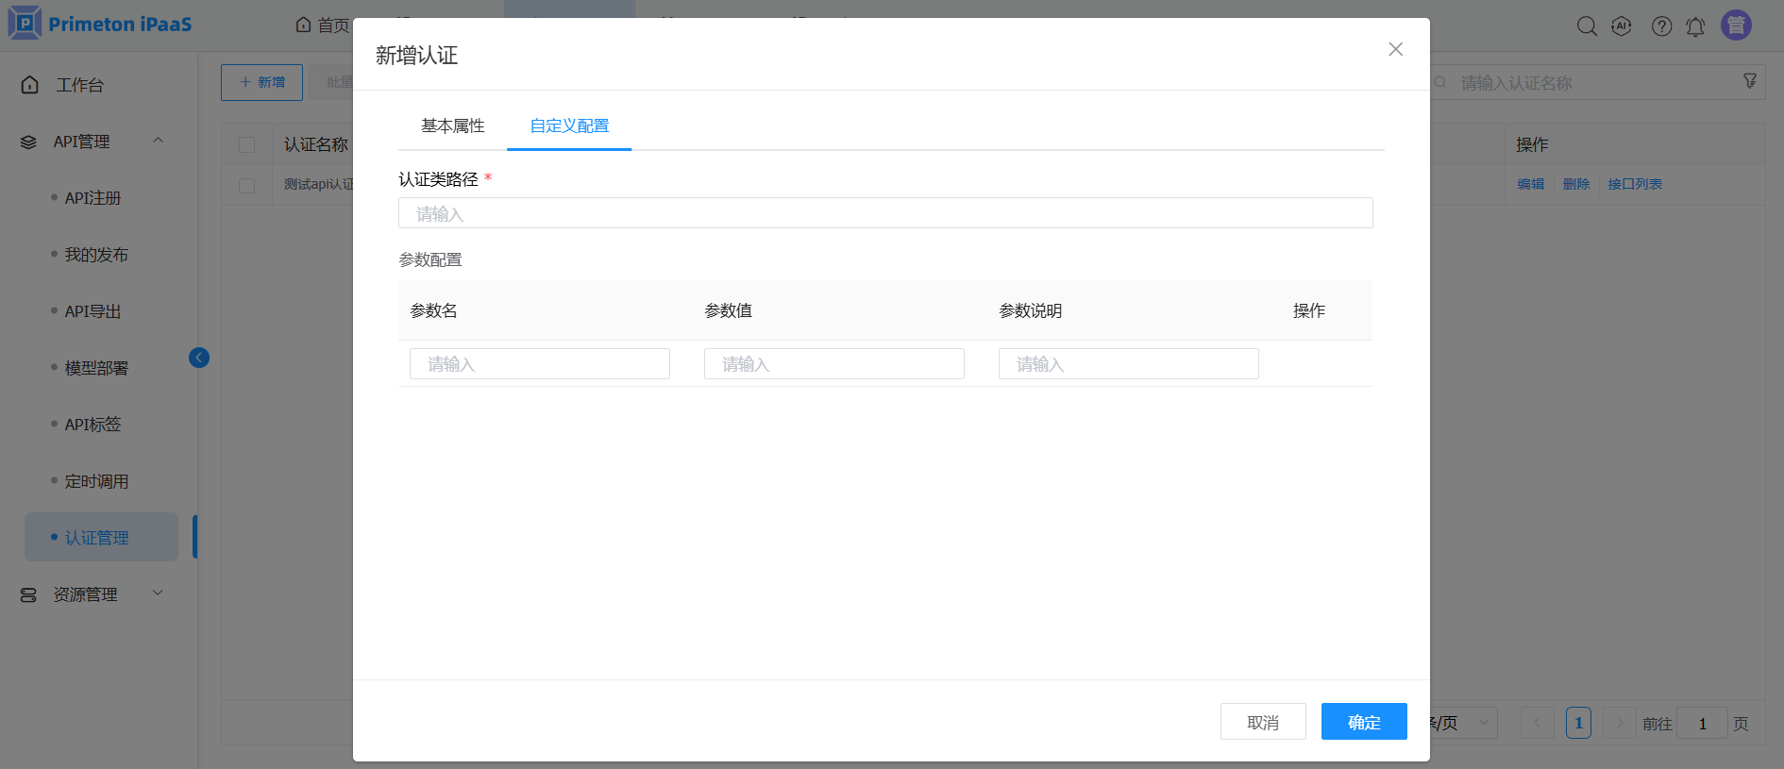
Task: Open the help question mark icon
Action: [x=1661, y=26]
